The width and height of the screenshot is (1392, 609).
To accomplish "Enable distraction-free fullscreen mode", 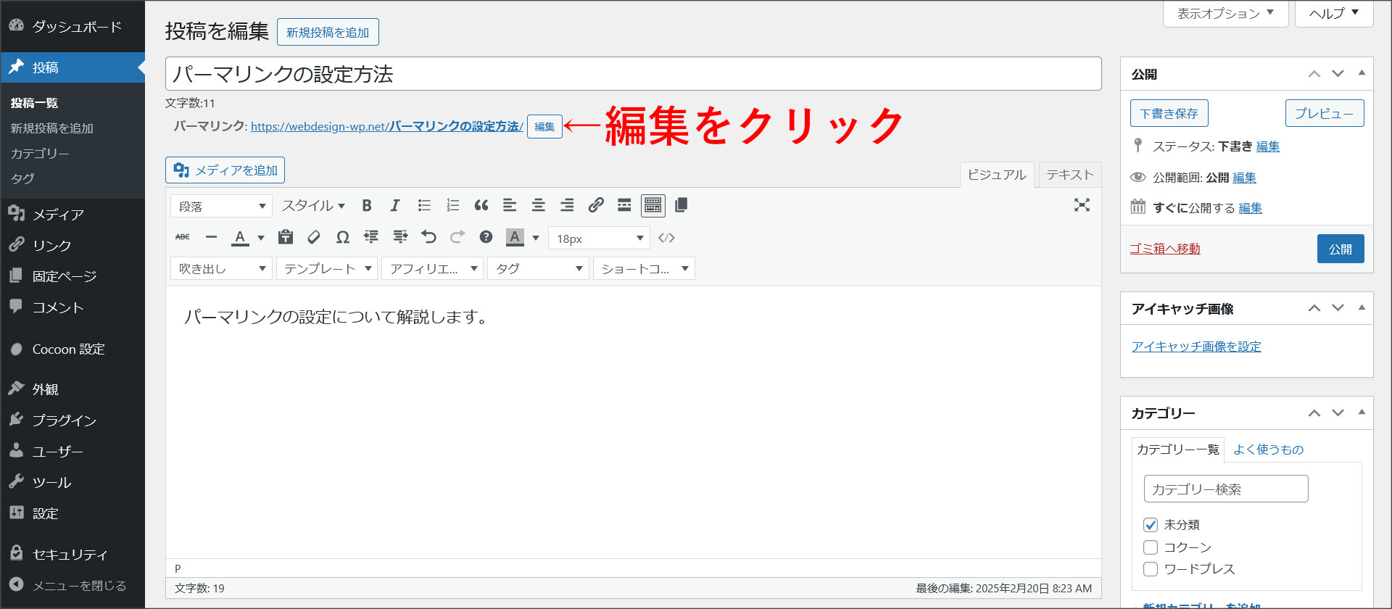I will (1082, 205).
